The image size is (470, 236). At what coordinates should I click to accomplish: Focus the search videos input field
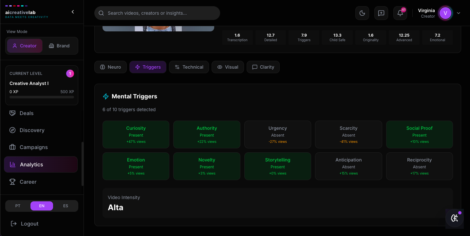(157, 13)
